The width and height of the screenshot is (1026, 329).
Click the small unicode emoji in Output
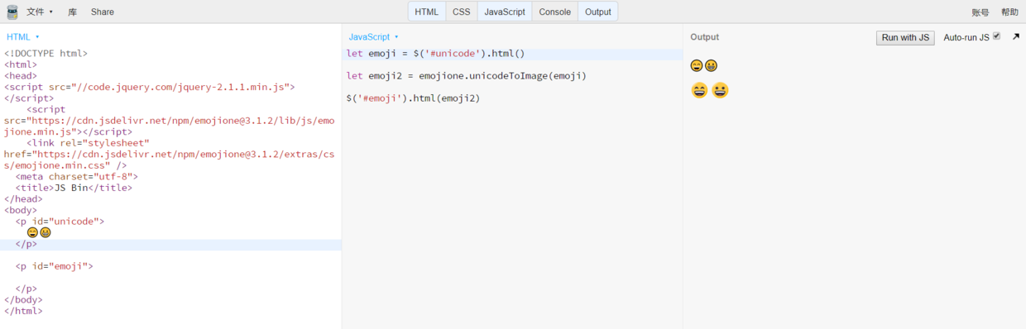pos(703,66)
